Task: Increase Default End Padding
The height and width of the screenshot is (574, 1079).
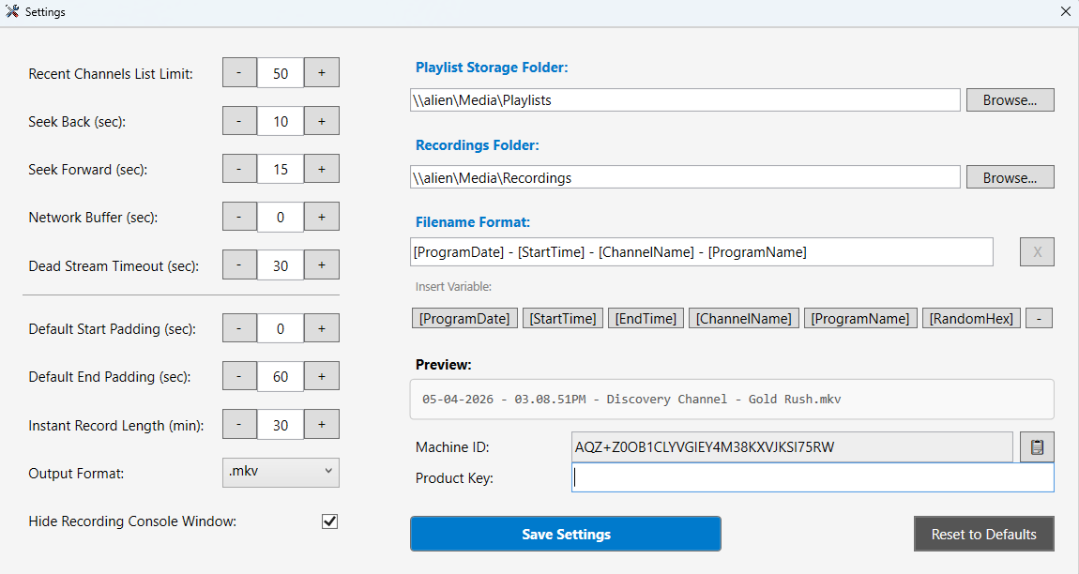Action: (x=322, y=376)
